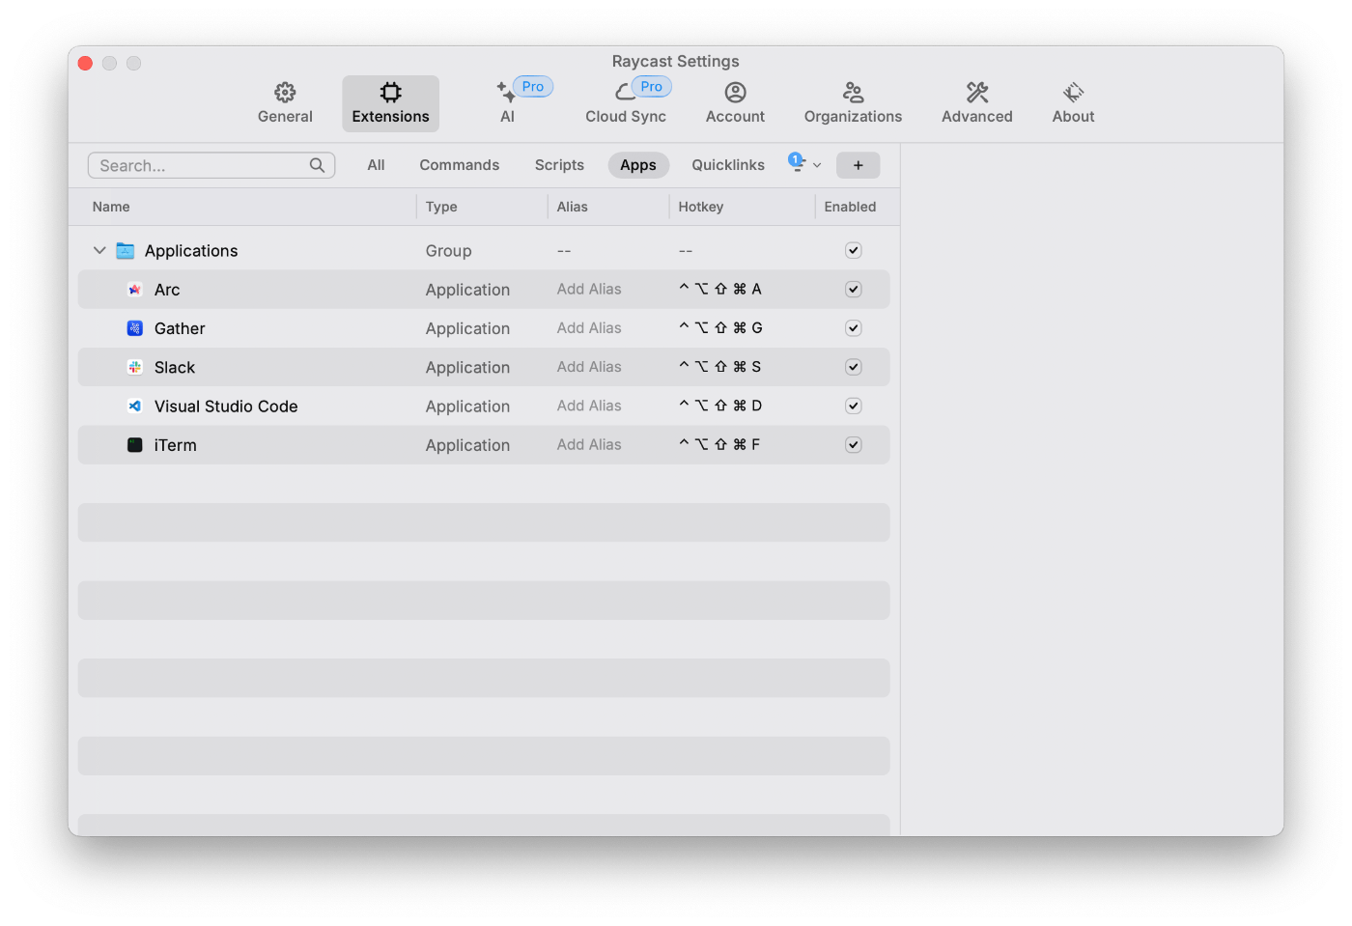Uncheck the Slack enabled checkbox

click(x=853, y=367)
